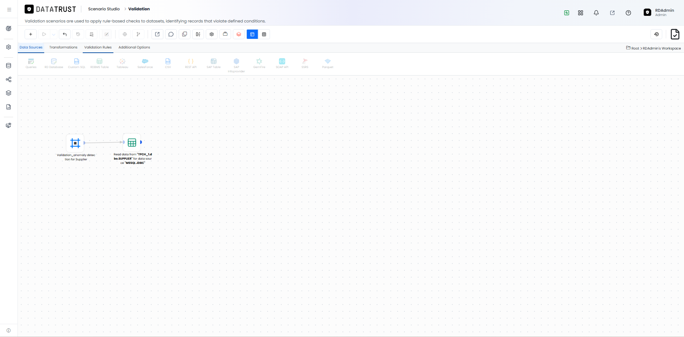Select the Validation_anomaly detection node on canvas
The height and width of the screenshot is (337, 684).
click(x=75, y=143)
